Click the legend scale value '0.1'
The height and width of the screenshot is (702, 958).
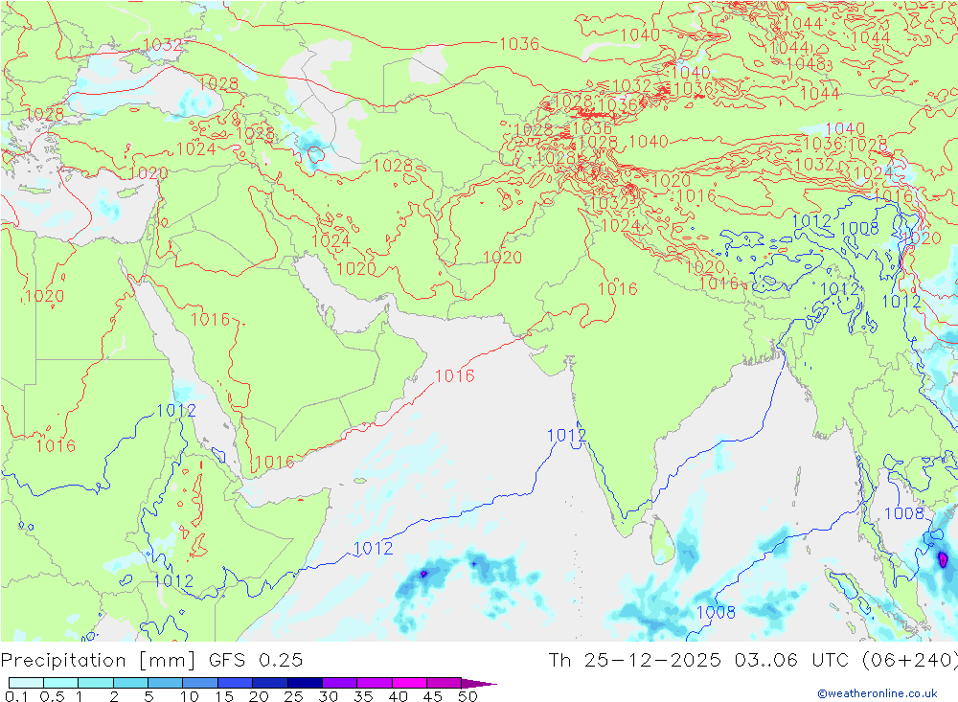16,696
